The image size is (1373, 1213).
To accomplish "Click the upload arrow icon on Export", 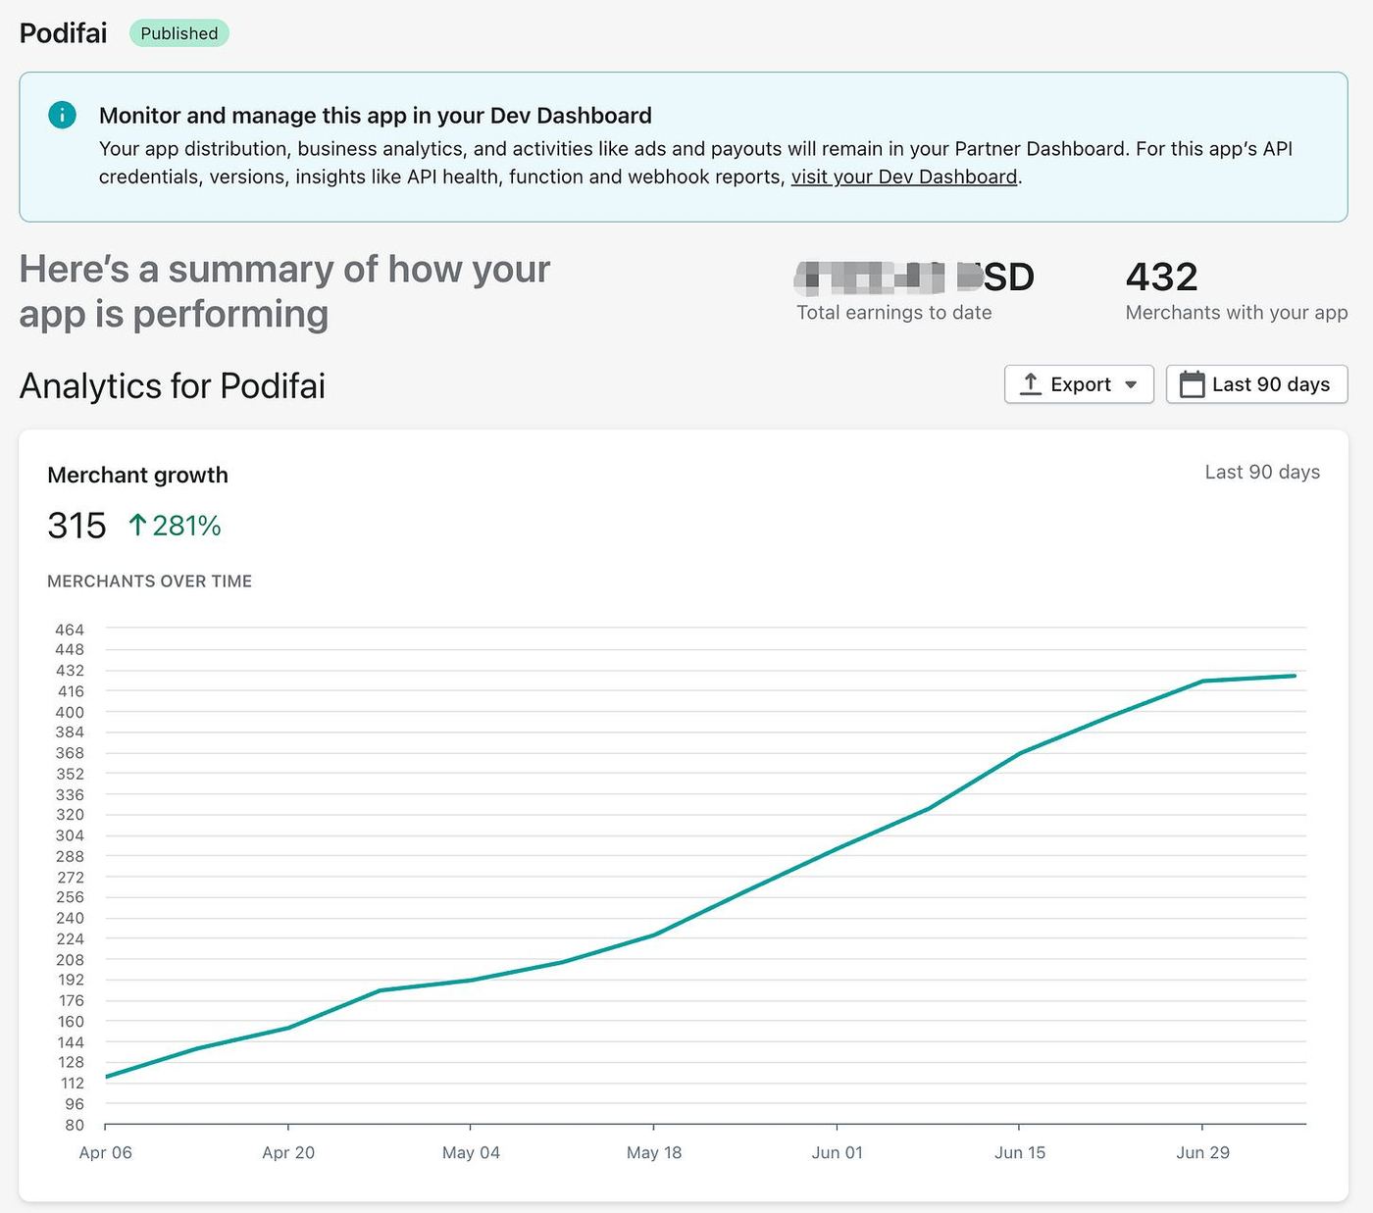I will pyautogui.click(x=1030, y=384).
